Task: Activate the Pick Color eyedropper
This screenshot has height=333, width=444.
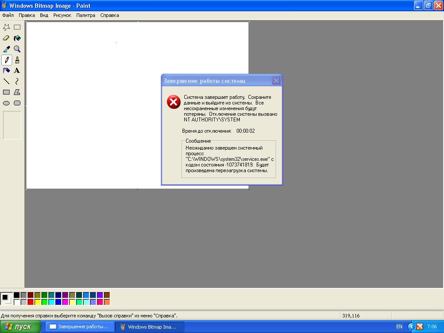Action: (x=6, y=49)
